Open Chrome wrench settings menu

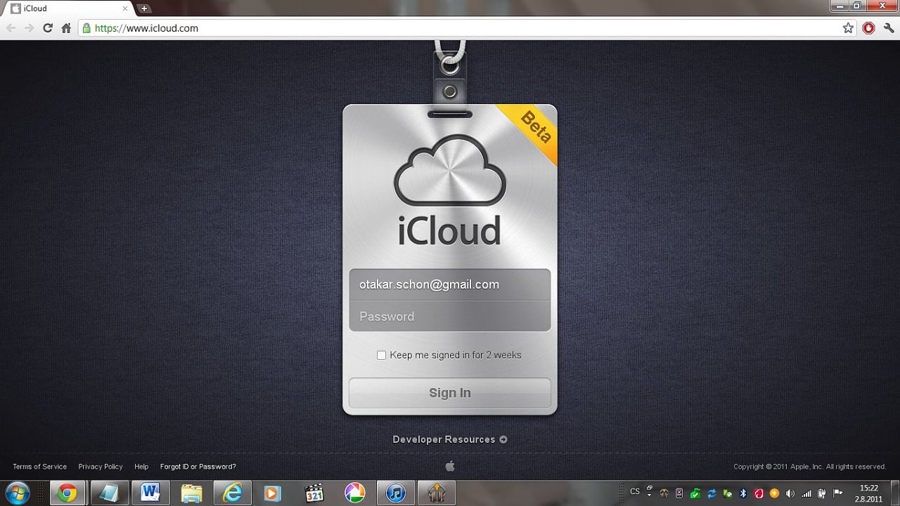[x=889, y=28]
